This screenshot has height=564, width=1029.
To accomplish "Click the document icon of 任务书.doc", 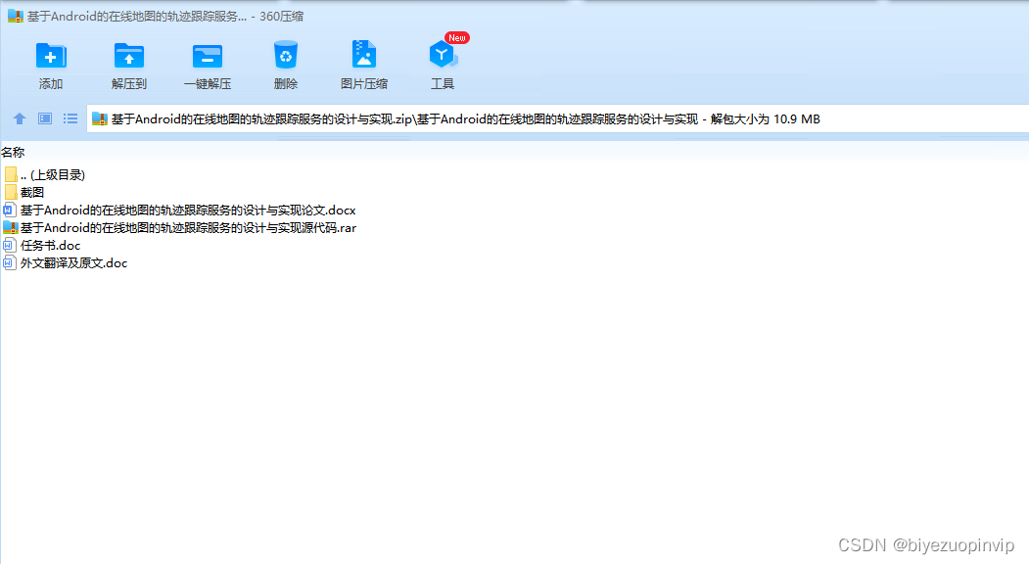I will (9, 246).
